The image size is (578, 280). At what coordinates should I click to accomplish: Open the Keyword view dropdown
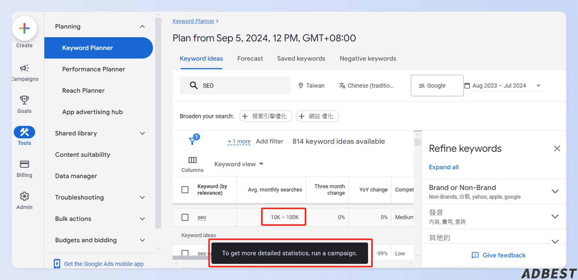coord(239,164)
